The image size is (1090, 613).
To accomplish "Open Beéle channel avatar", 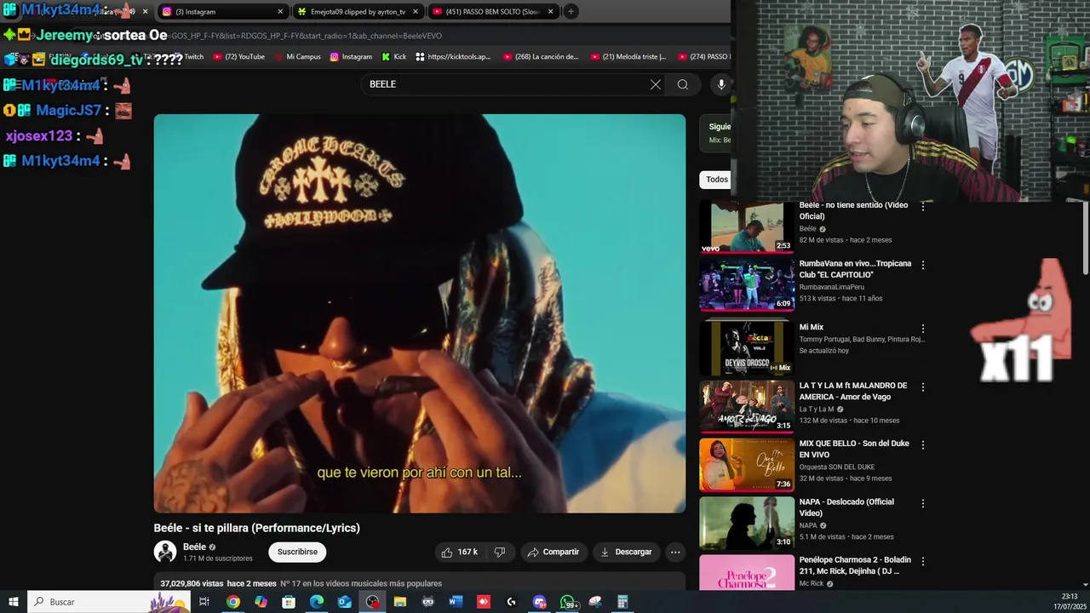I will [164, 552].
